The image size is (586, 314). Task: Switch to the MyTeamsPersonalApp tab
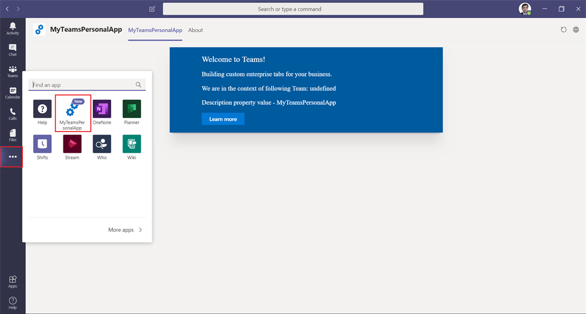[x=155, y=30]
